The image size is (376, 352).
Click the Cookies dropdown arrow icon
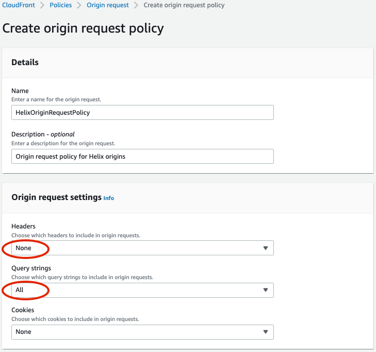point(266,332)
